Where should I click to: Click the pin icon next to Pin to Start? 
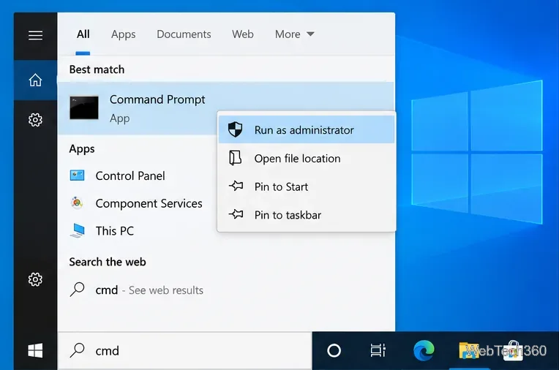(x=236, y=186)
